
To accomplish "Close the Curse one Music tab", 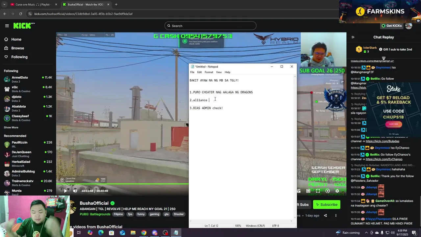I will click(x=56, y=5).
